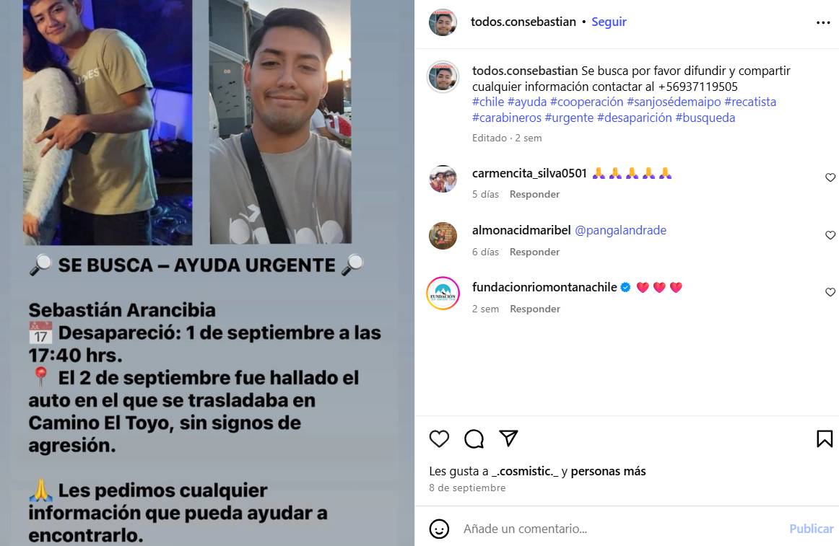The width and height of the screenshot is (839, 546).
Task: View the list of personas más likes
Action: 608,471
